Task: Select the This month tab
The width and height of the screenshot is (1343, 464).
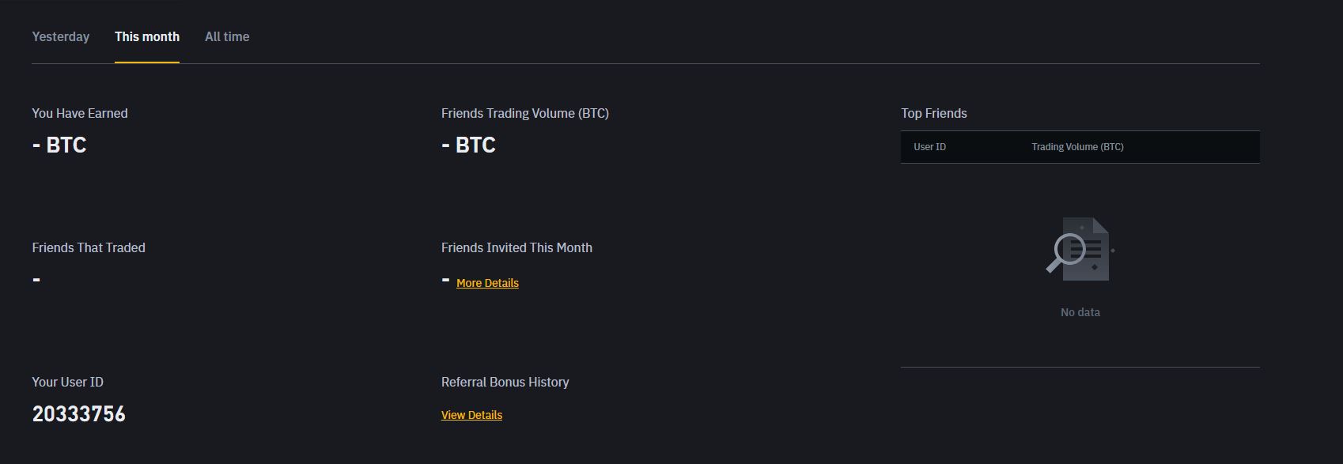Action: pyautogui.click(x=147, y=36)
